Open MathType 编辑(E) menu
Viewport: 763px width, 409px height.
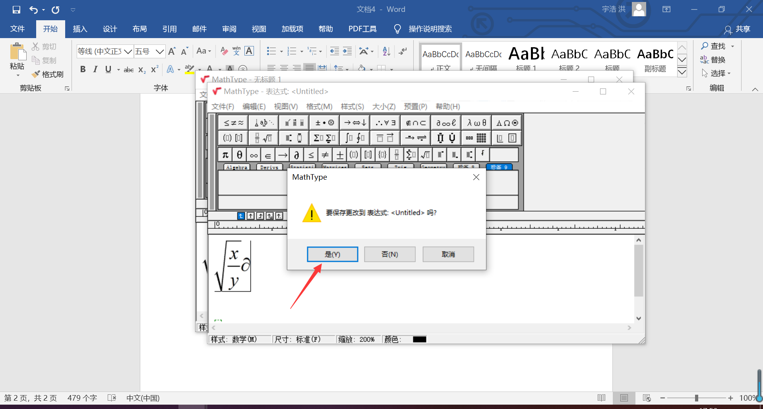(x=254, y=106)
